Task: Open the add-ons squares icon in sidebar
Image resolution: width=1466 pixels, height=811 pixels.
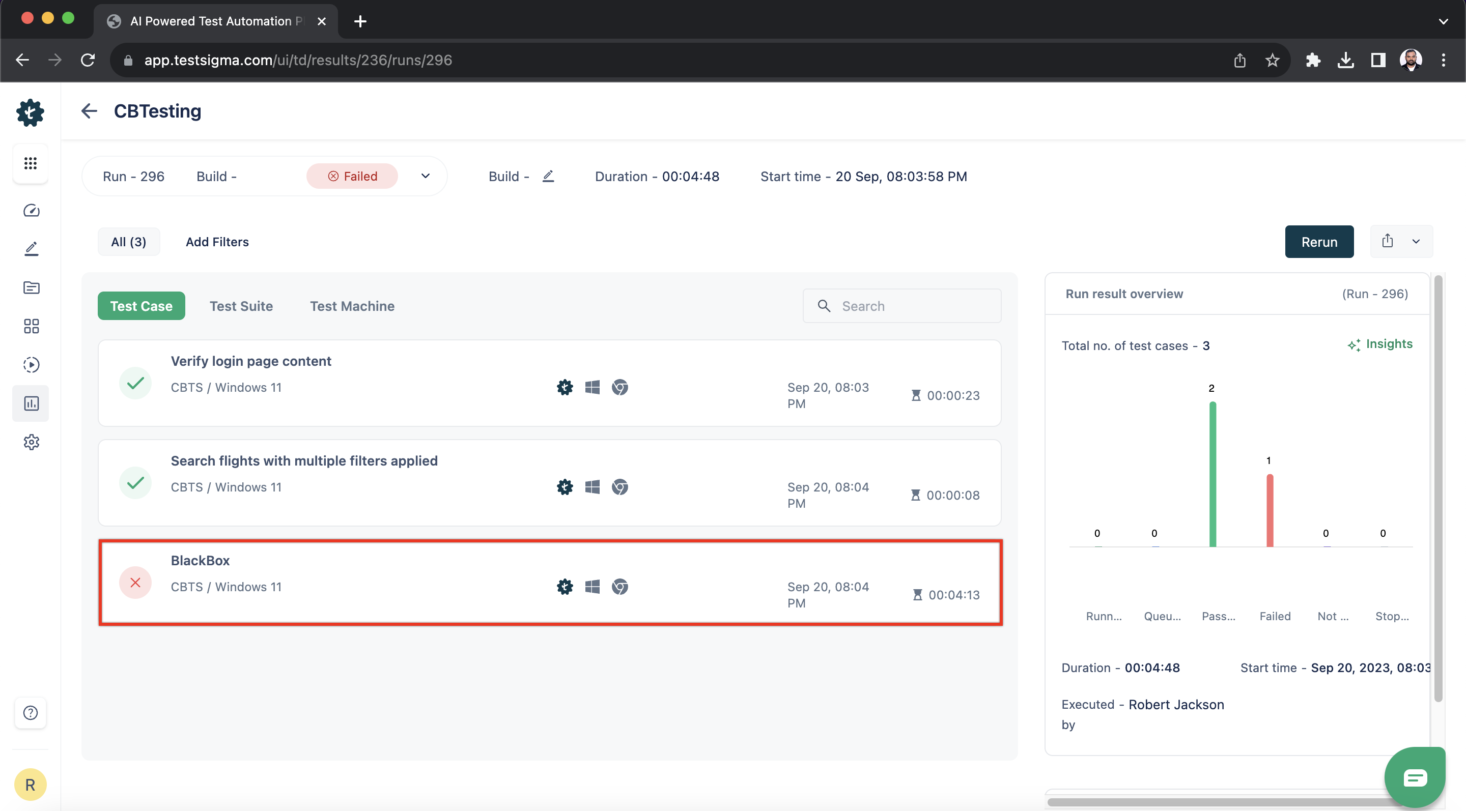Action: tap(31, 326)
